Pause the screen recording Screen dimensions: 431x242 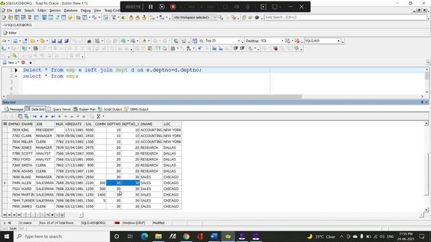tap(151, 7)
